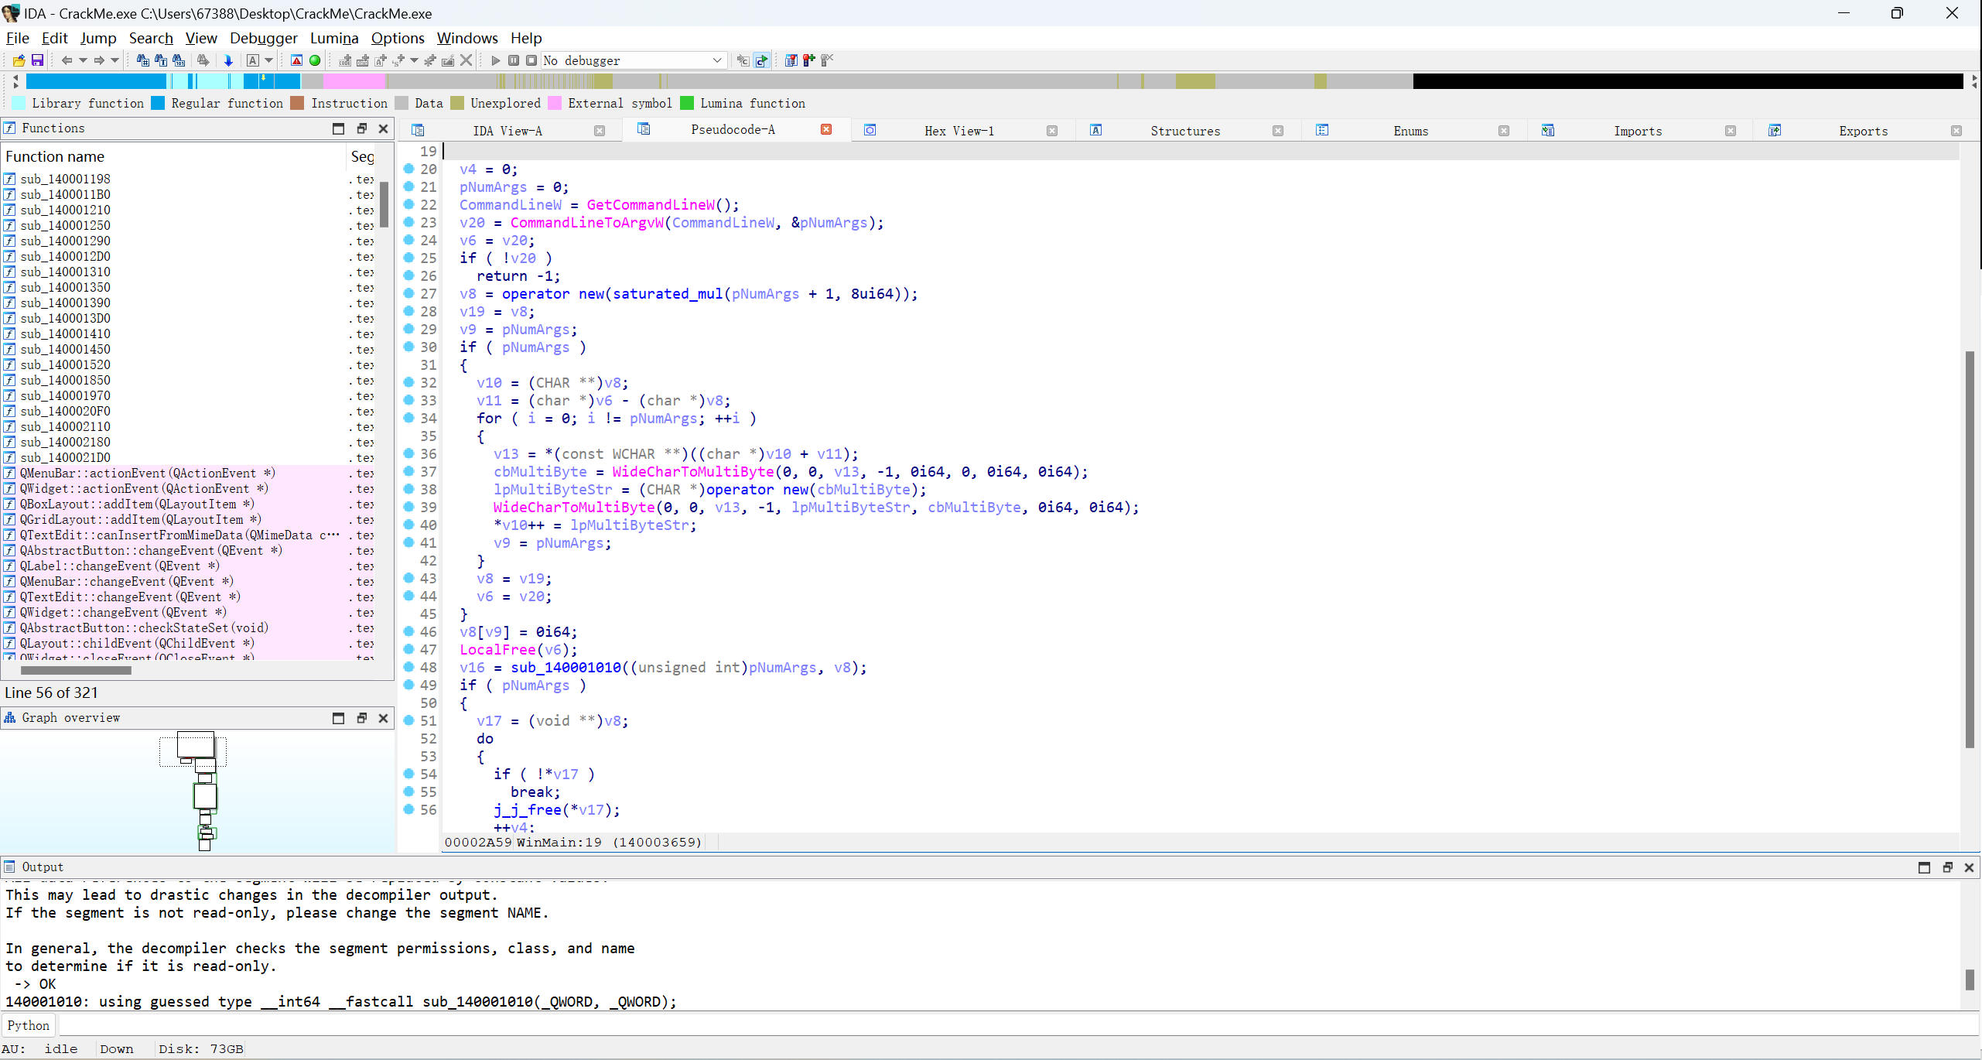Open a file with the folder icon

pos(19,60)
